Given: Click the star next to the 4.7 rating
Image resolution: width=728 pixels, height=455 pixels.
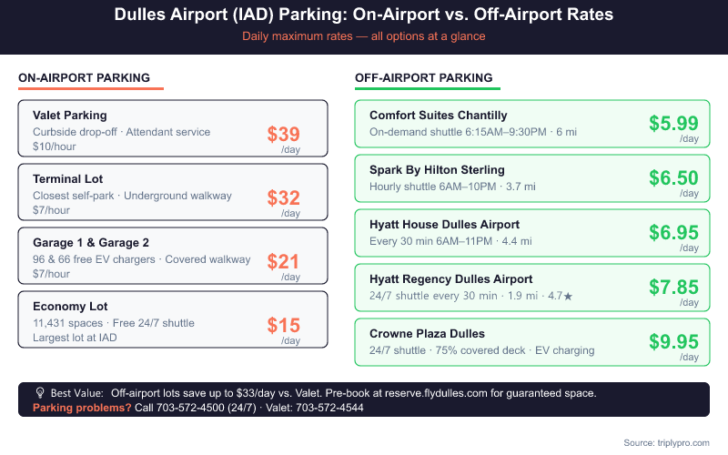Looking at the screenshot, I should click(x=568, y=296).
